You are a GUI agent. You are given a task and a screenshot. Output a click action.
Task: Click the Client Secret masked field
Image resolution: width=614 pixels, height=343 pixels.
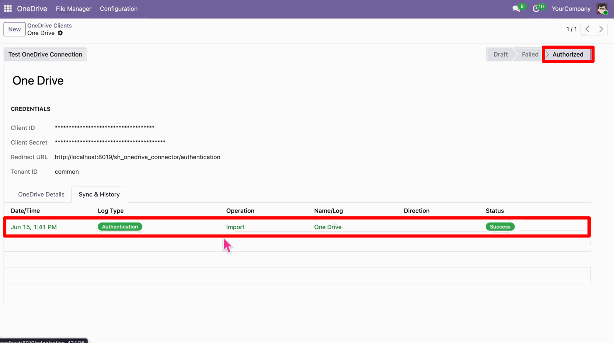(x=110, y=142)
